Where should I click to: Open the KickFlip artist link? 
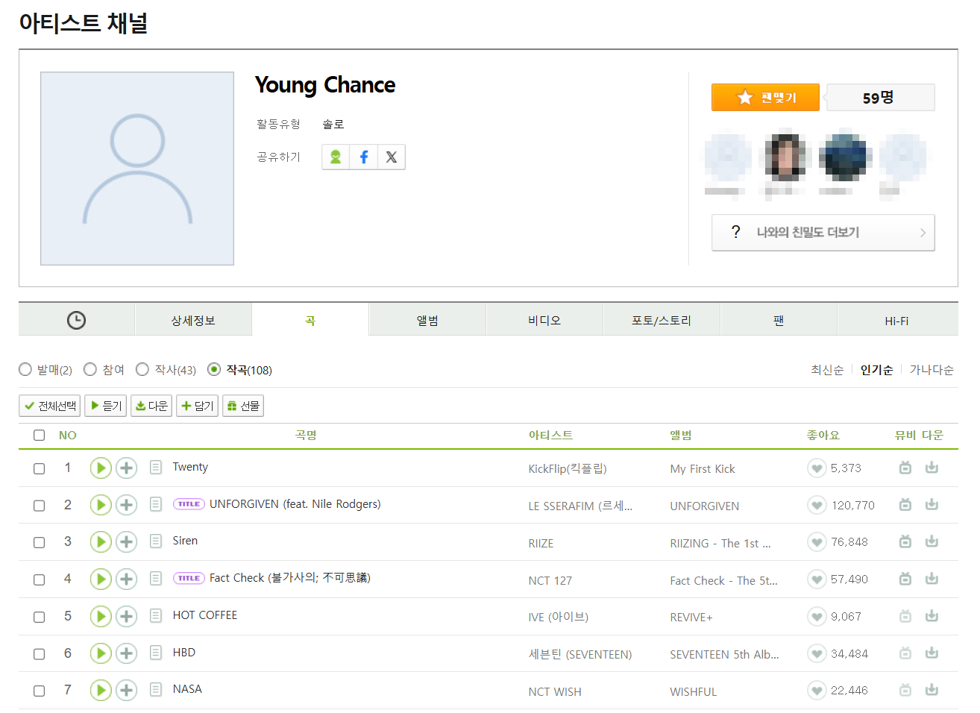568,469
